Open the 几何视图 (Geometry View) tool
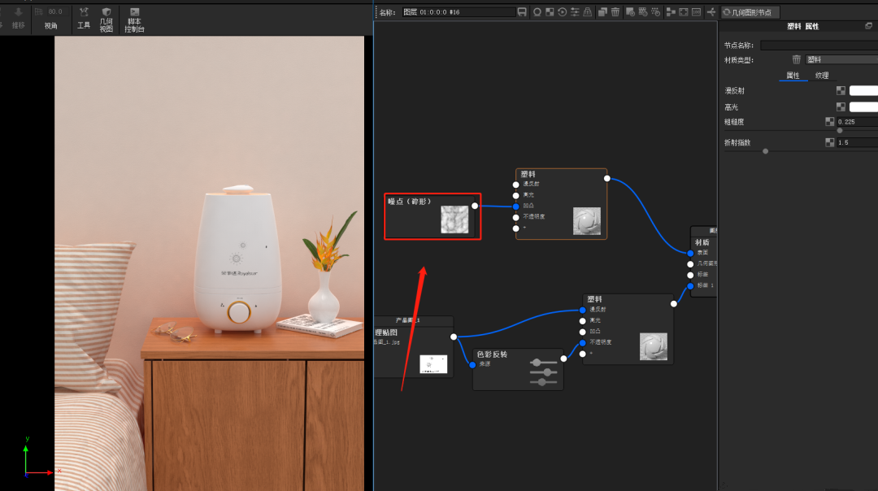 (x=106, y=19)
